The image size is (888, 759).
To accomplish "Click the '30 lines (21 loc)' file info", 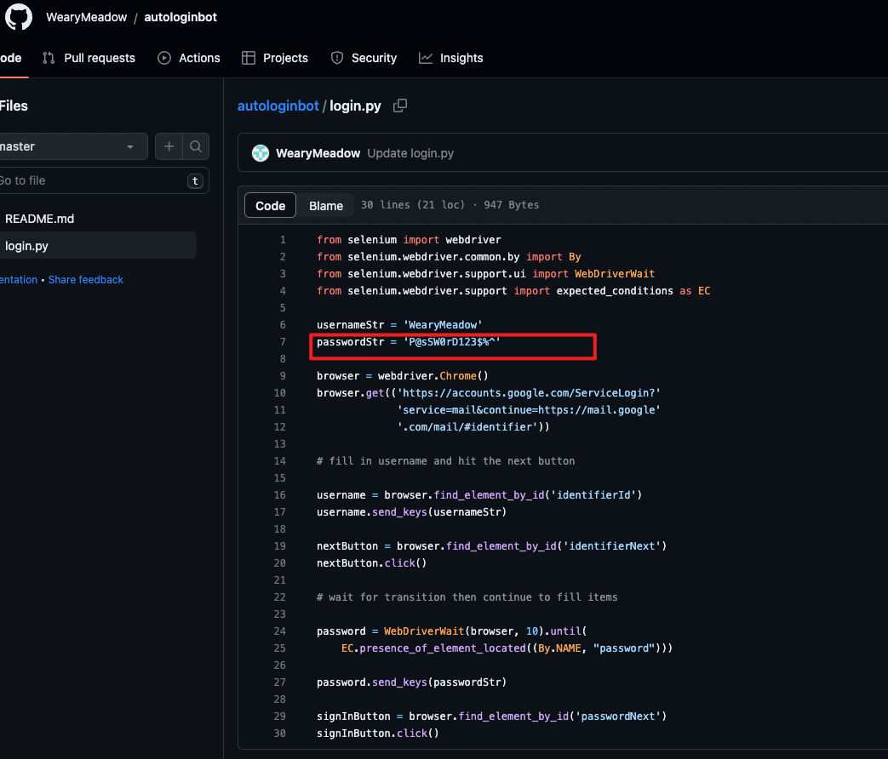I will (x=413, y=205).
